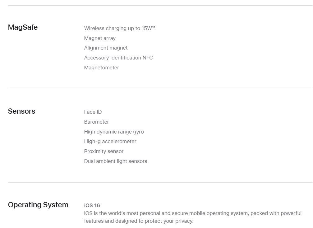The image size is (313, 228).
Task: Click the iOS description paragraph
Action: tap(193, 217)
